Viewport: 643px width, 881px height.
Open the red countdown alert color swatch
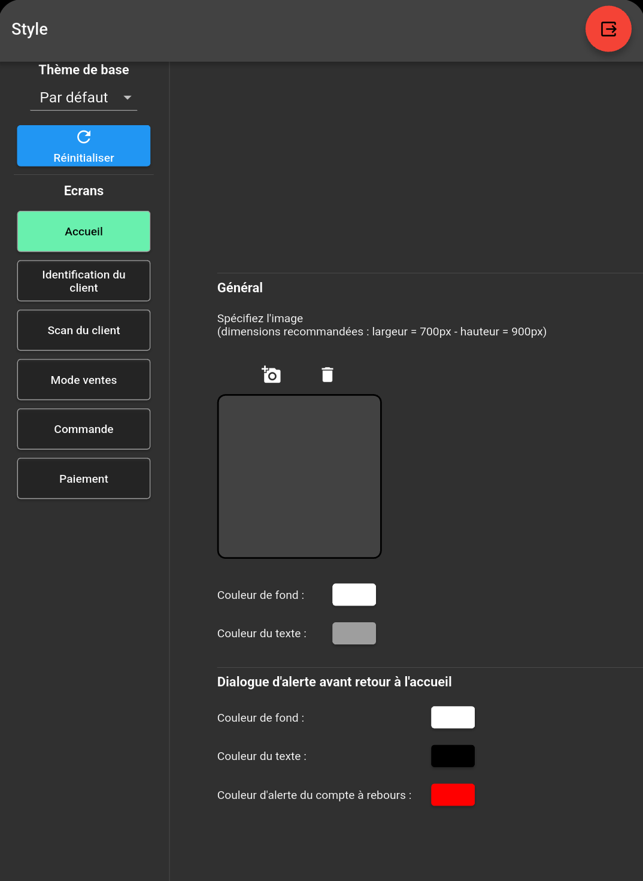(453, 795)
